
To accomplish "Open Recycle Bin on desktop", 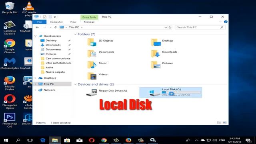I will (10, 8).
